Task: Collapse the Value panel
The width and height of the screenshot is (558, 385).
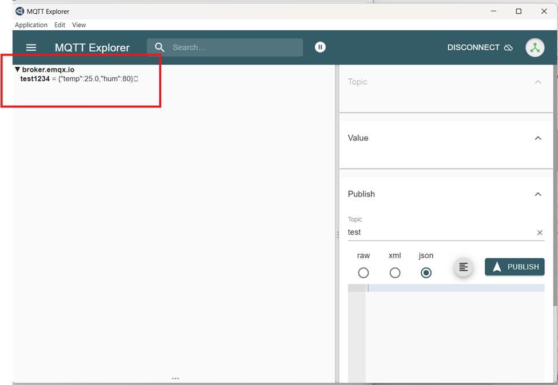Action: pyautogui.click(x=537, y=138)
